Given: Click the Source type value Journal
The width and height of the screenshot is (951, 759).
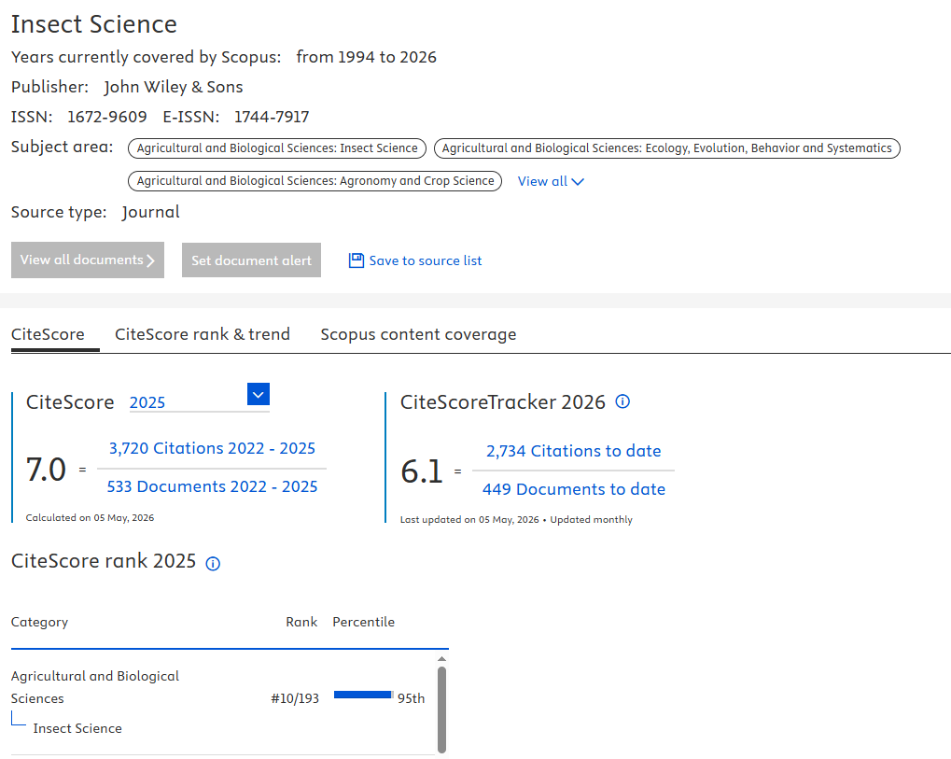Looking at the screenshot, I should coord(150,212).
